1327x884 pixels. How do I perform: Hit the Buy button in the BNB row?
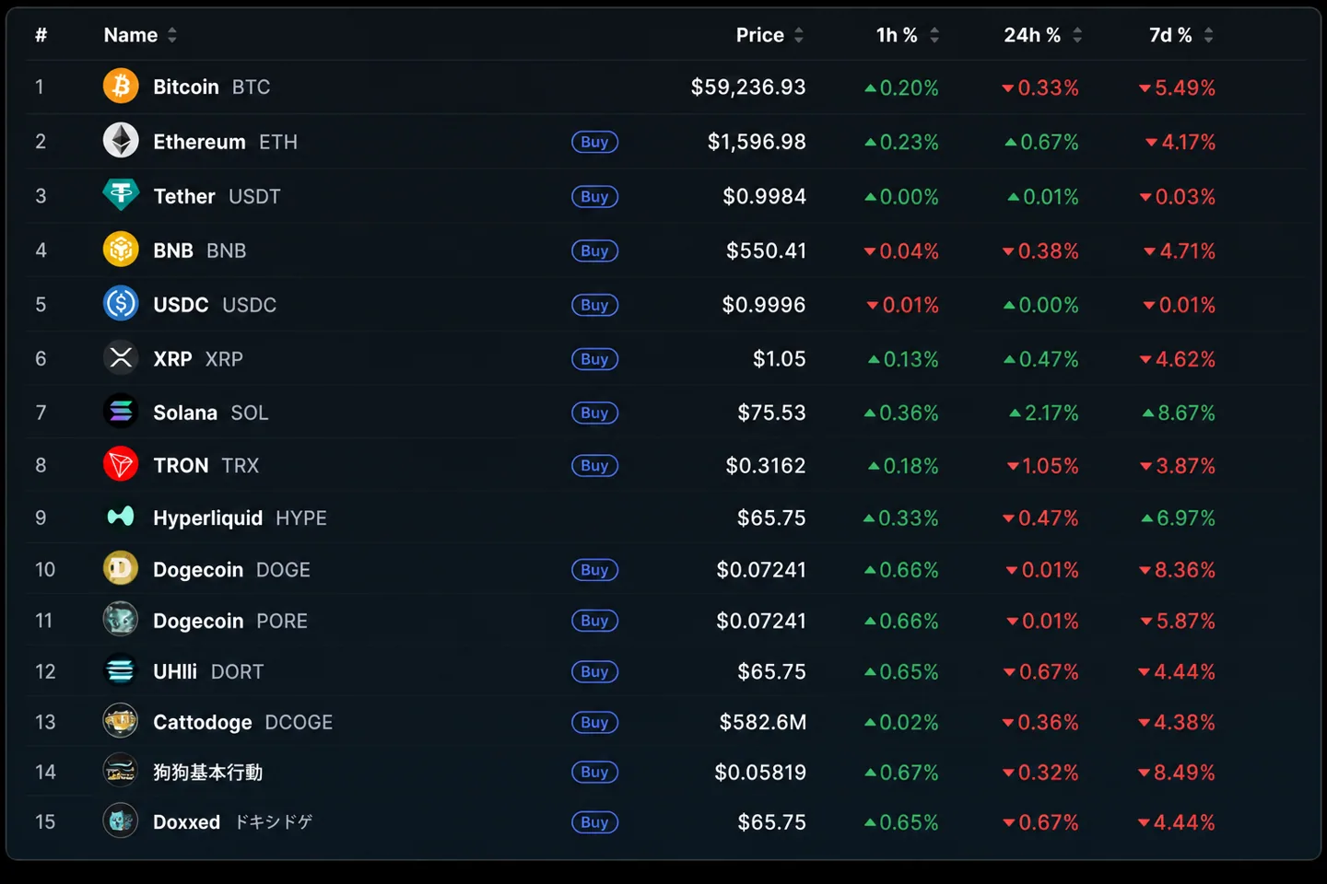pos(594,250)
